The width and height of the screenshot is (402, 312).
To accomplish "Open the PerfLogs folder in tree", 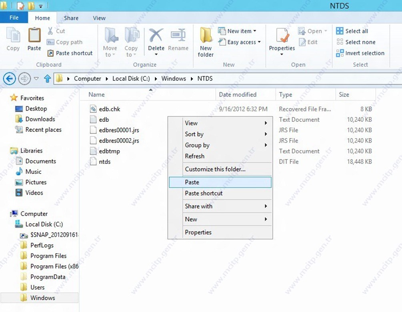I will coord(42,245).
